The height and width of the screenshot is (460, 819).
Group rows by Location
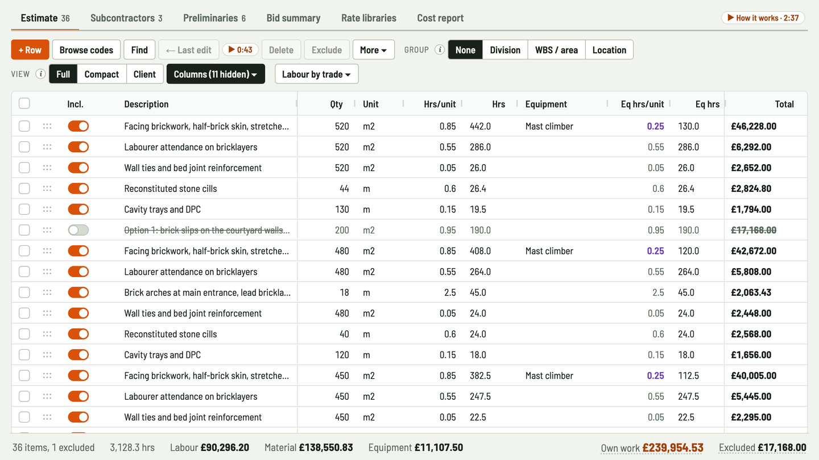coord(609,50)
